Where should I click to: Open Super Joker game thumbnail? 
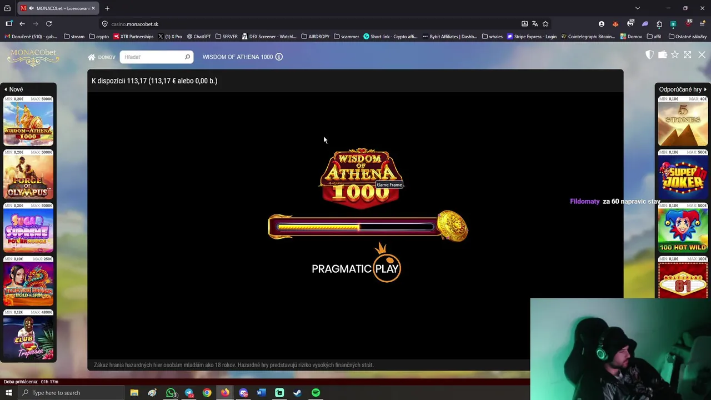683,174
